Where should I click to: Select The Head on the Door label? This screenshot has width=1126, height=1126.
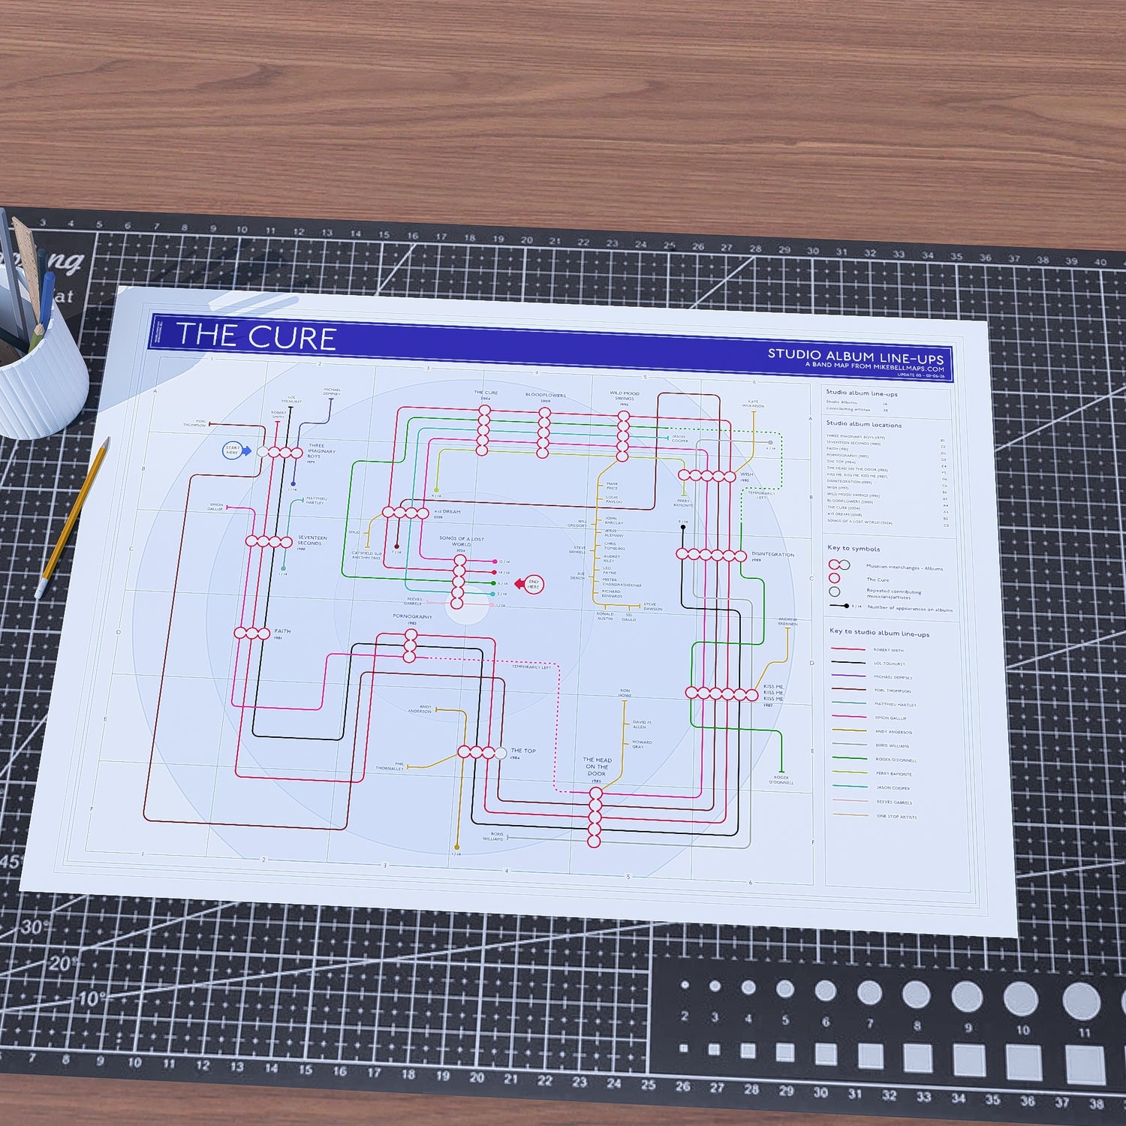598,769
